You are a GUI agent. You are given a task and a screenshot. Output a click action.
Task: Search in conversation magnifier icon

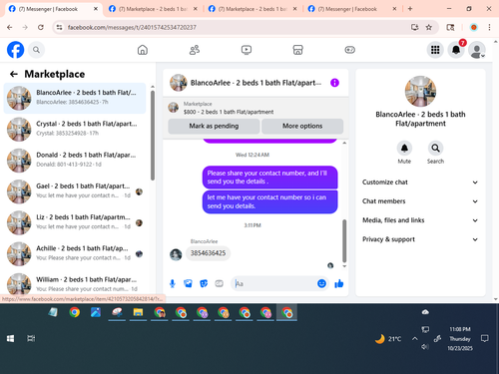[x=435, y=148]
